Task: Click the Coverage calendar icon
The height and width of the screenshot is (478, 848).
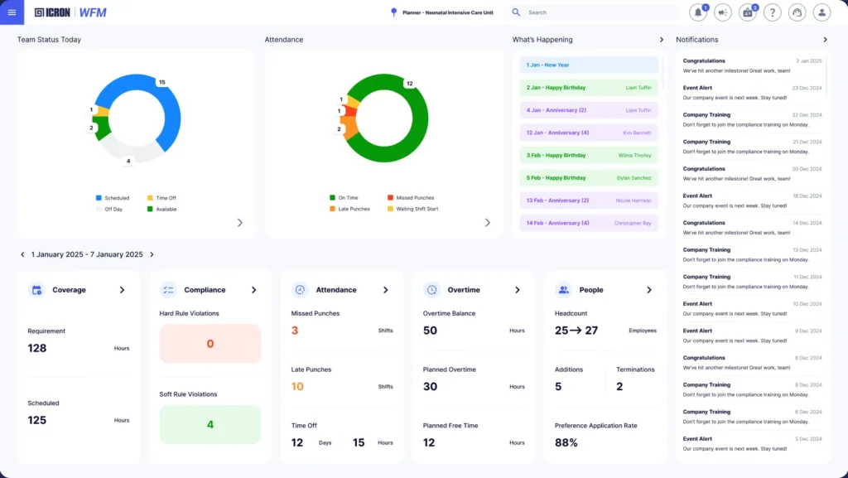Action: (x=36, y=290)
